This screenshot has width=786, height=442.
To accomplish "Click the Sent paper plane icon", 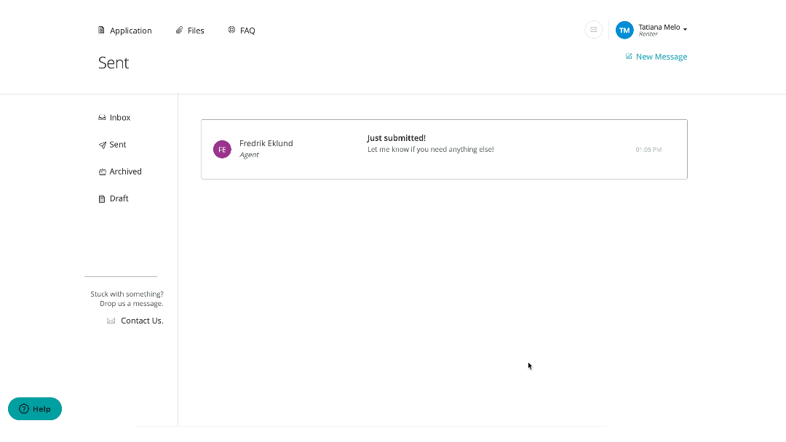I will tap(102, 145).
